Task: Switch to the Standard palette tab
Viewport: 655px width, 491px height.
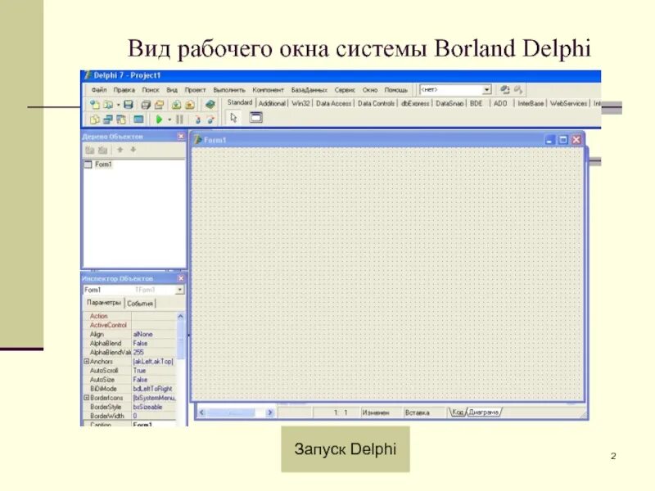Action: point(240,102)
